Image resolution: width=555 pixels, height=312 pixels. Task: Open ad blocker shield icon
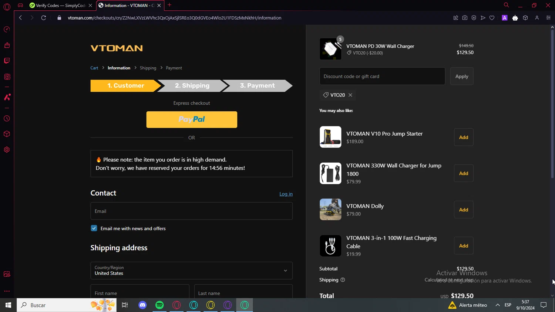pyautogui.click(x=474, y=18)
